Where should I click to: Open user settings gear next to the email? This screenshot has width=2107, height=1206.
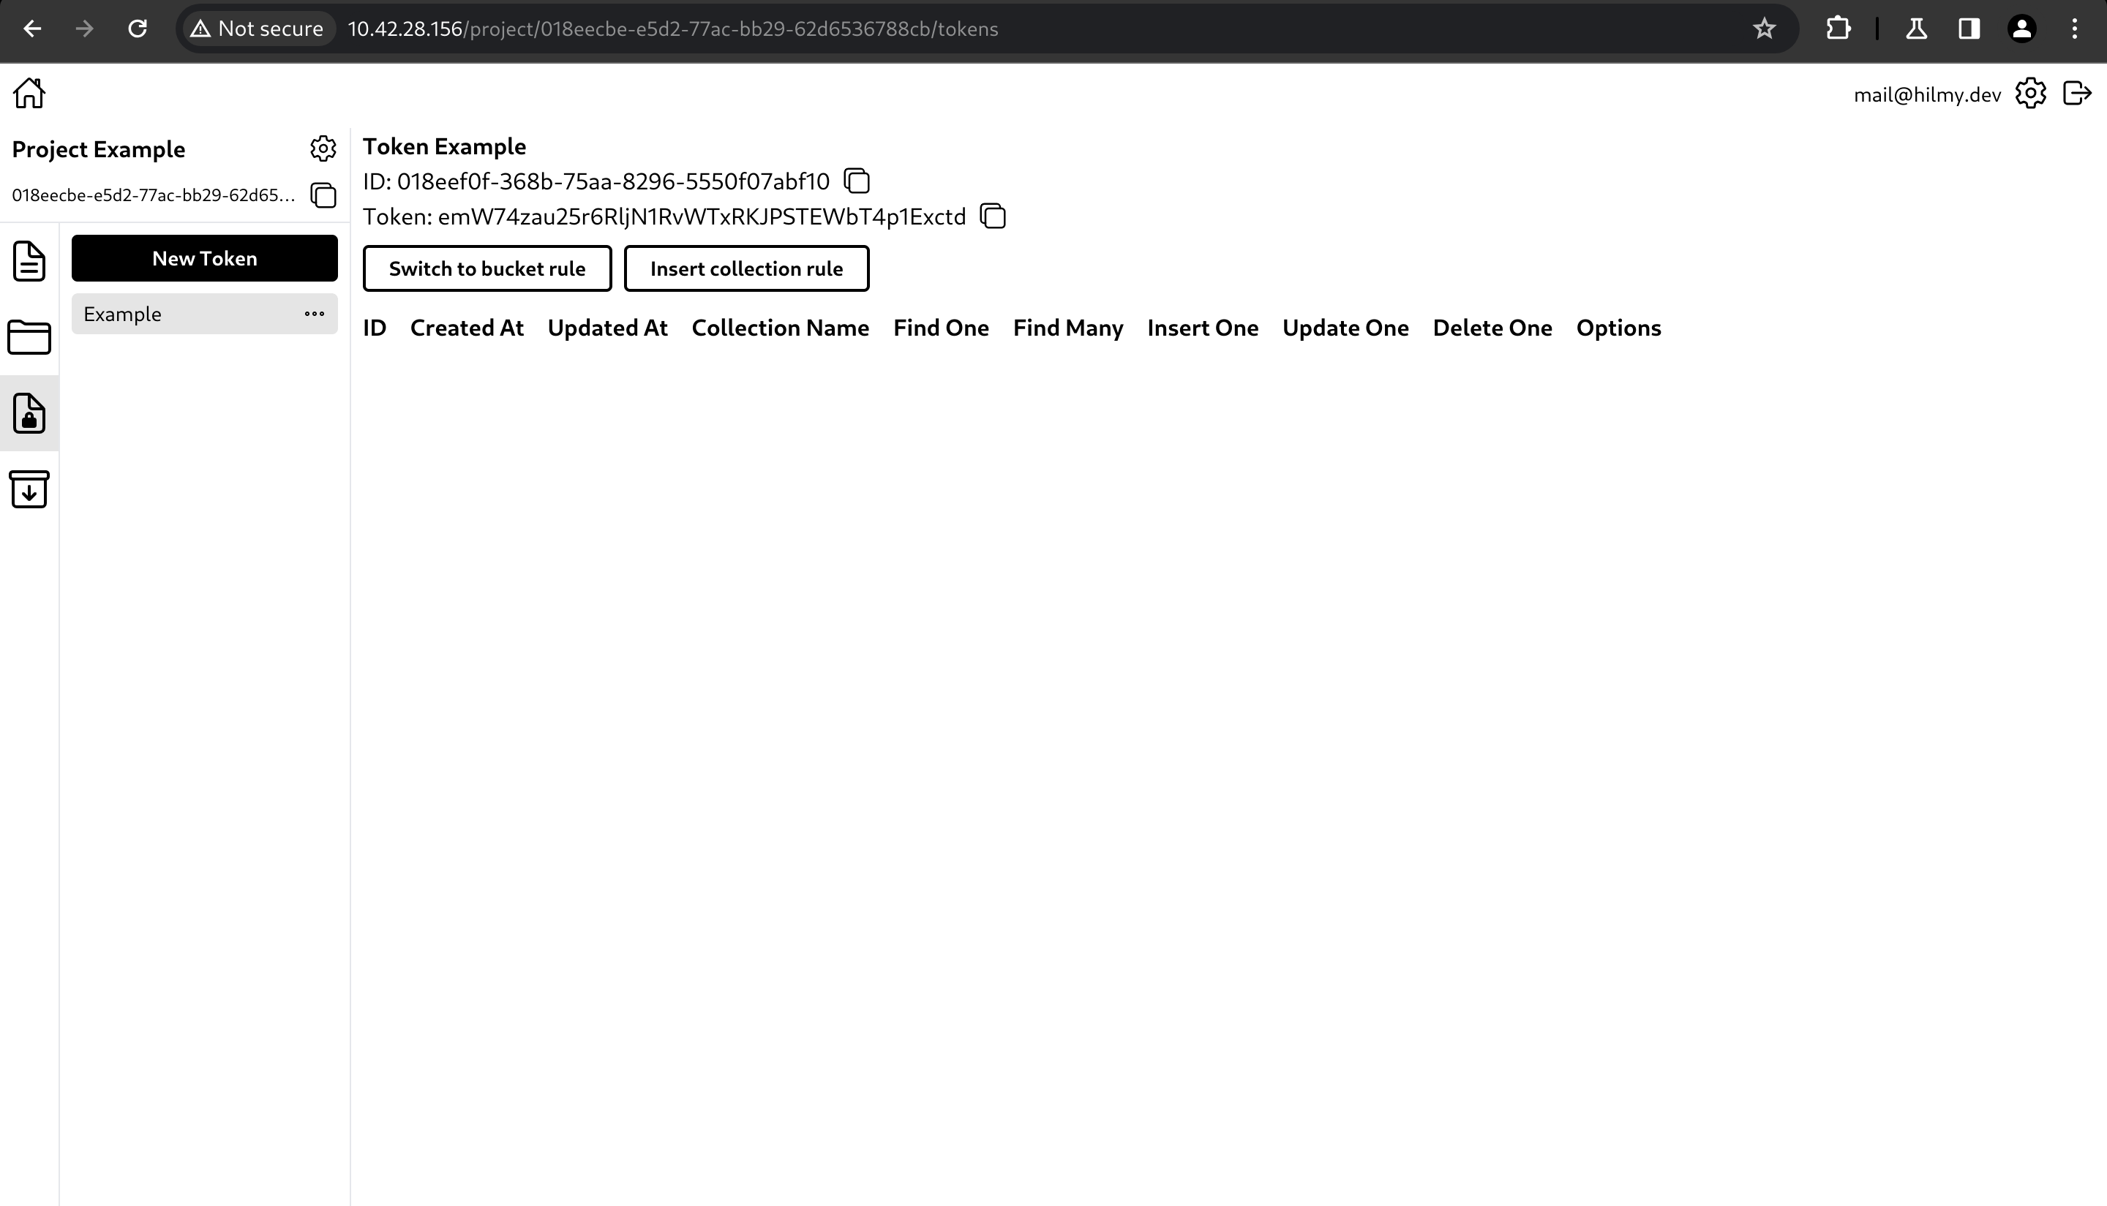click(x=2030, y=94)
